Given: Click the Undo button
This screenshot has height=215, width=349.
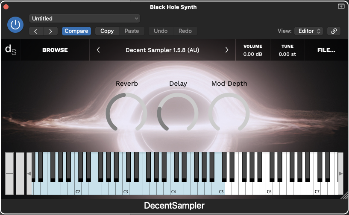Looking at the screenshot, I should point(161,31).
